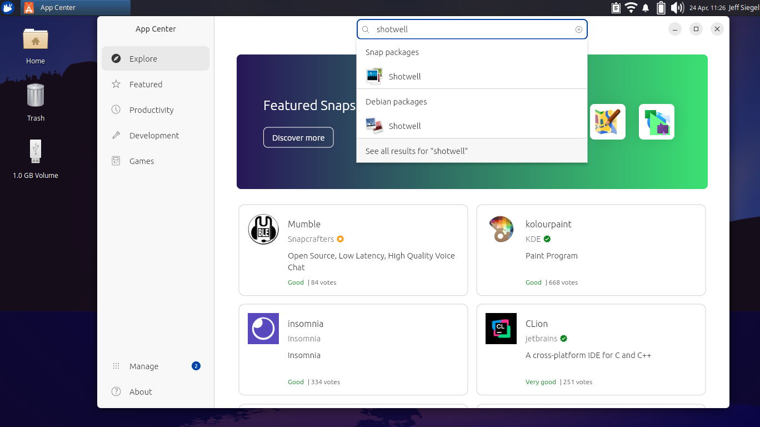Open the notification bell in panel
Screen dimensions: 760x427
646,8
